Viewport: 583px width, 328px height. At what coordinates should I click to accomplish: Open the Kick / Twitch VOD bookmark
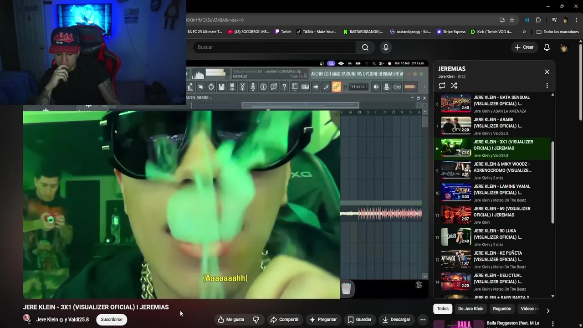pos(491,32)
